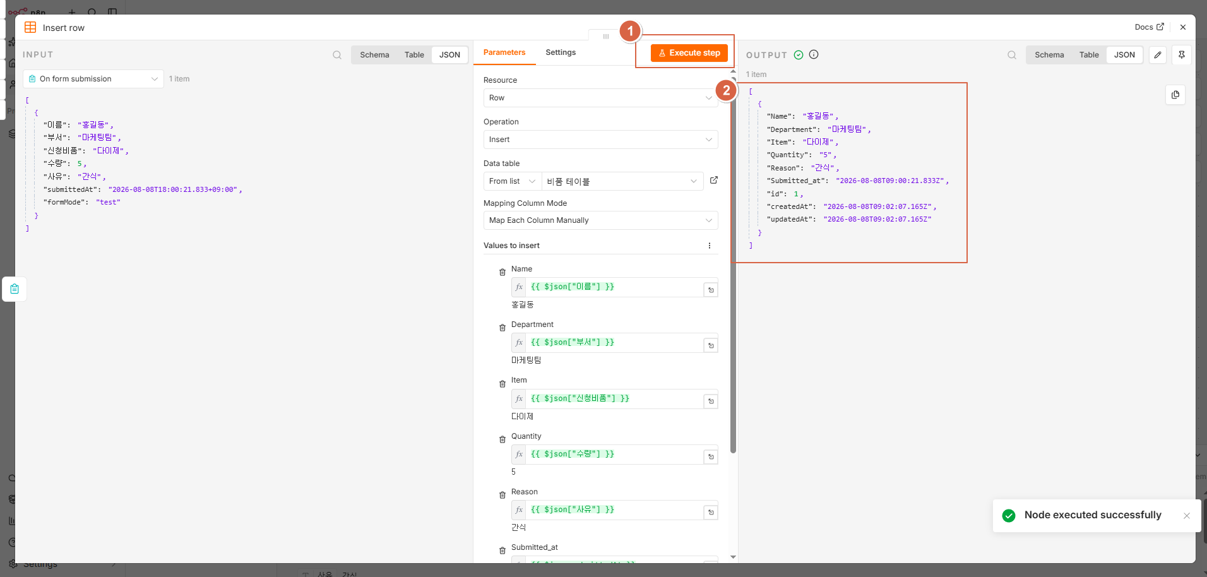This screenshot has width=1207, height=577.
Task: Delete the Item column mapping
Action: 502,384
